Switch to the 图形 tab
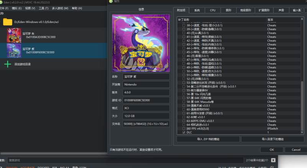The image size is (307, 168). (x=228, y=10)
